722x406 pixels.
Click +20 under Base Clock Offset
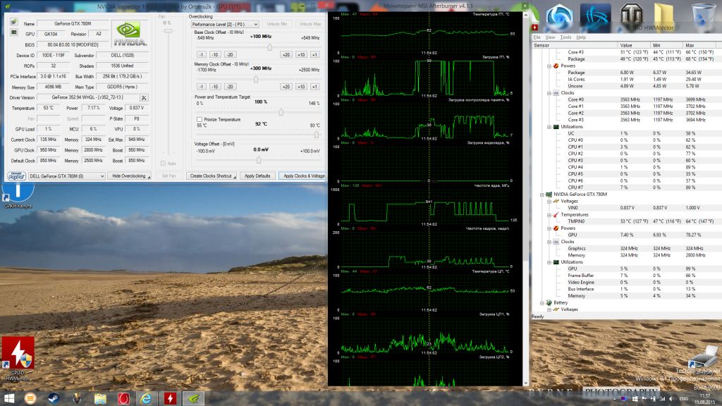286,54
